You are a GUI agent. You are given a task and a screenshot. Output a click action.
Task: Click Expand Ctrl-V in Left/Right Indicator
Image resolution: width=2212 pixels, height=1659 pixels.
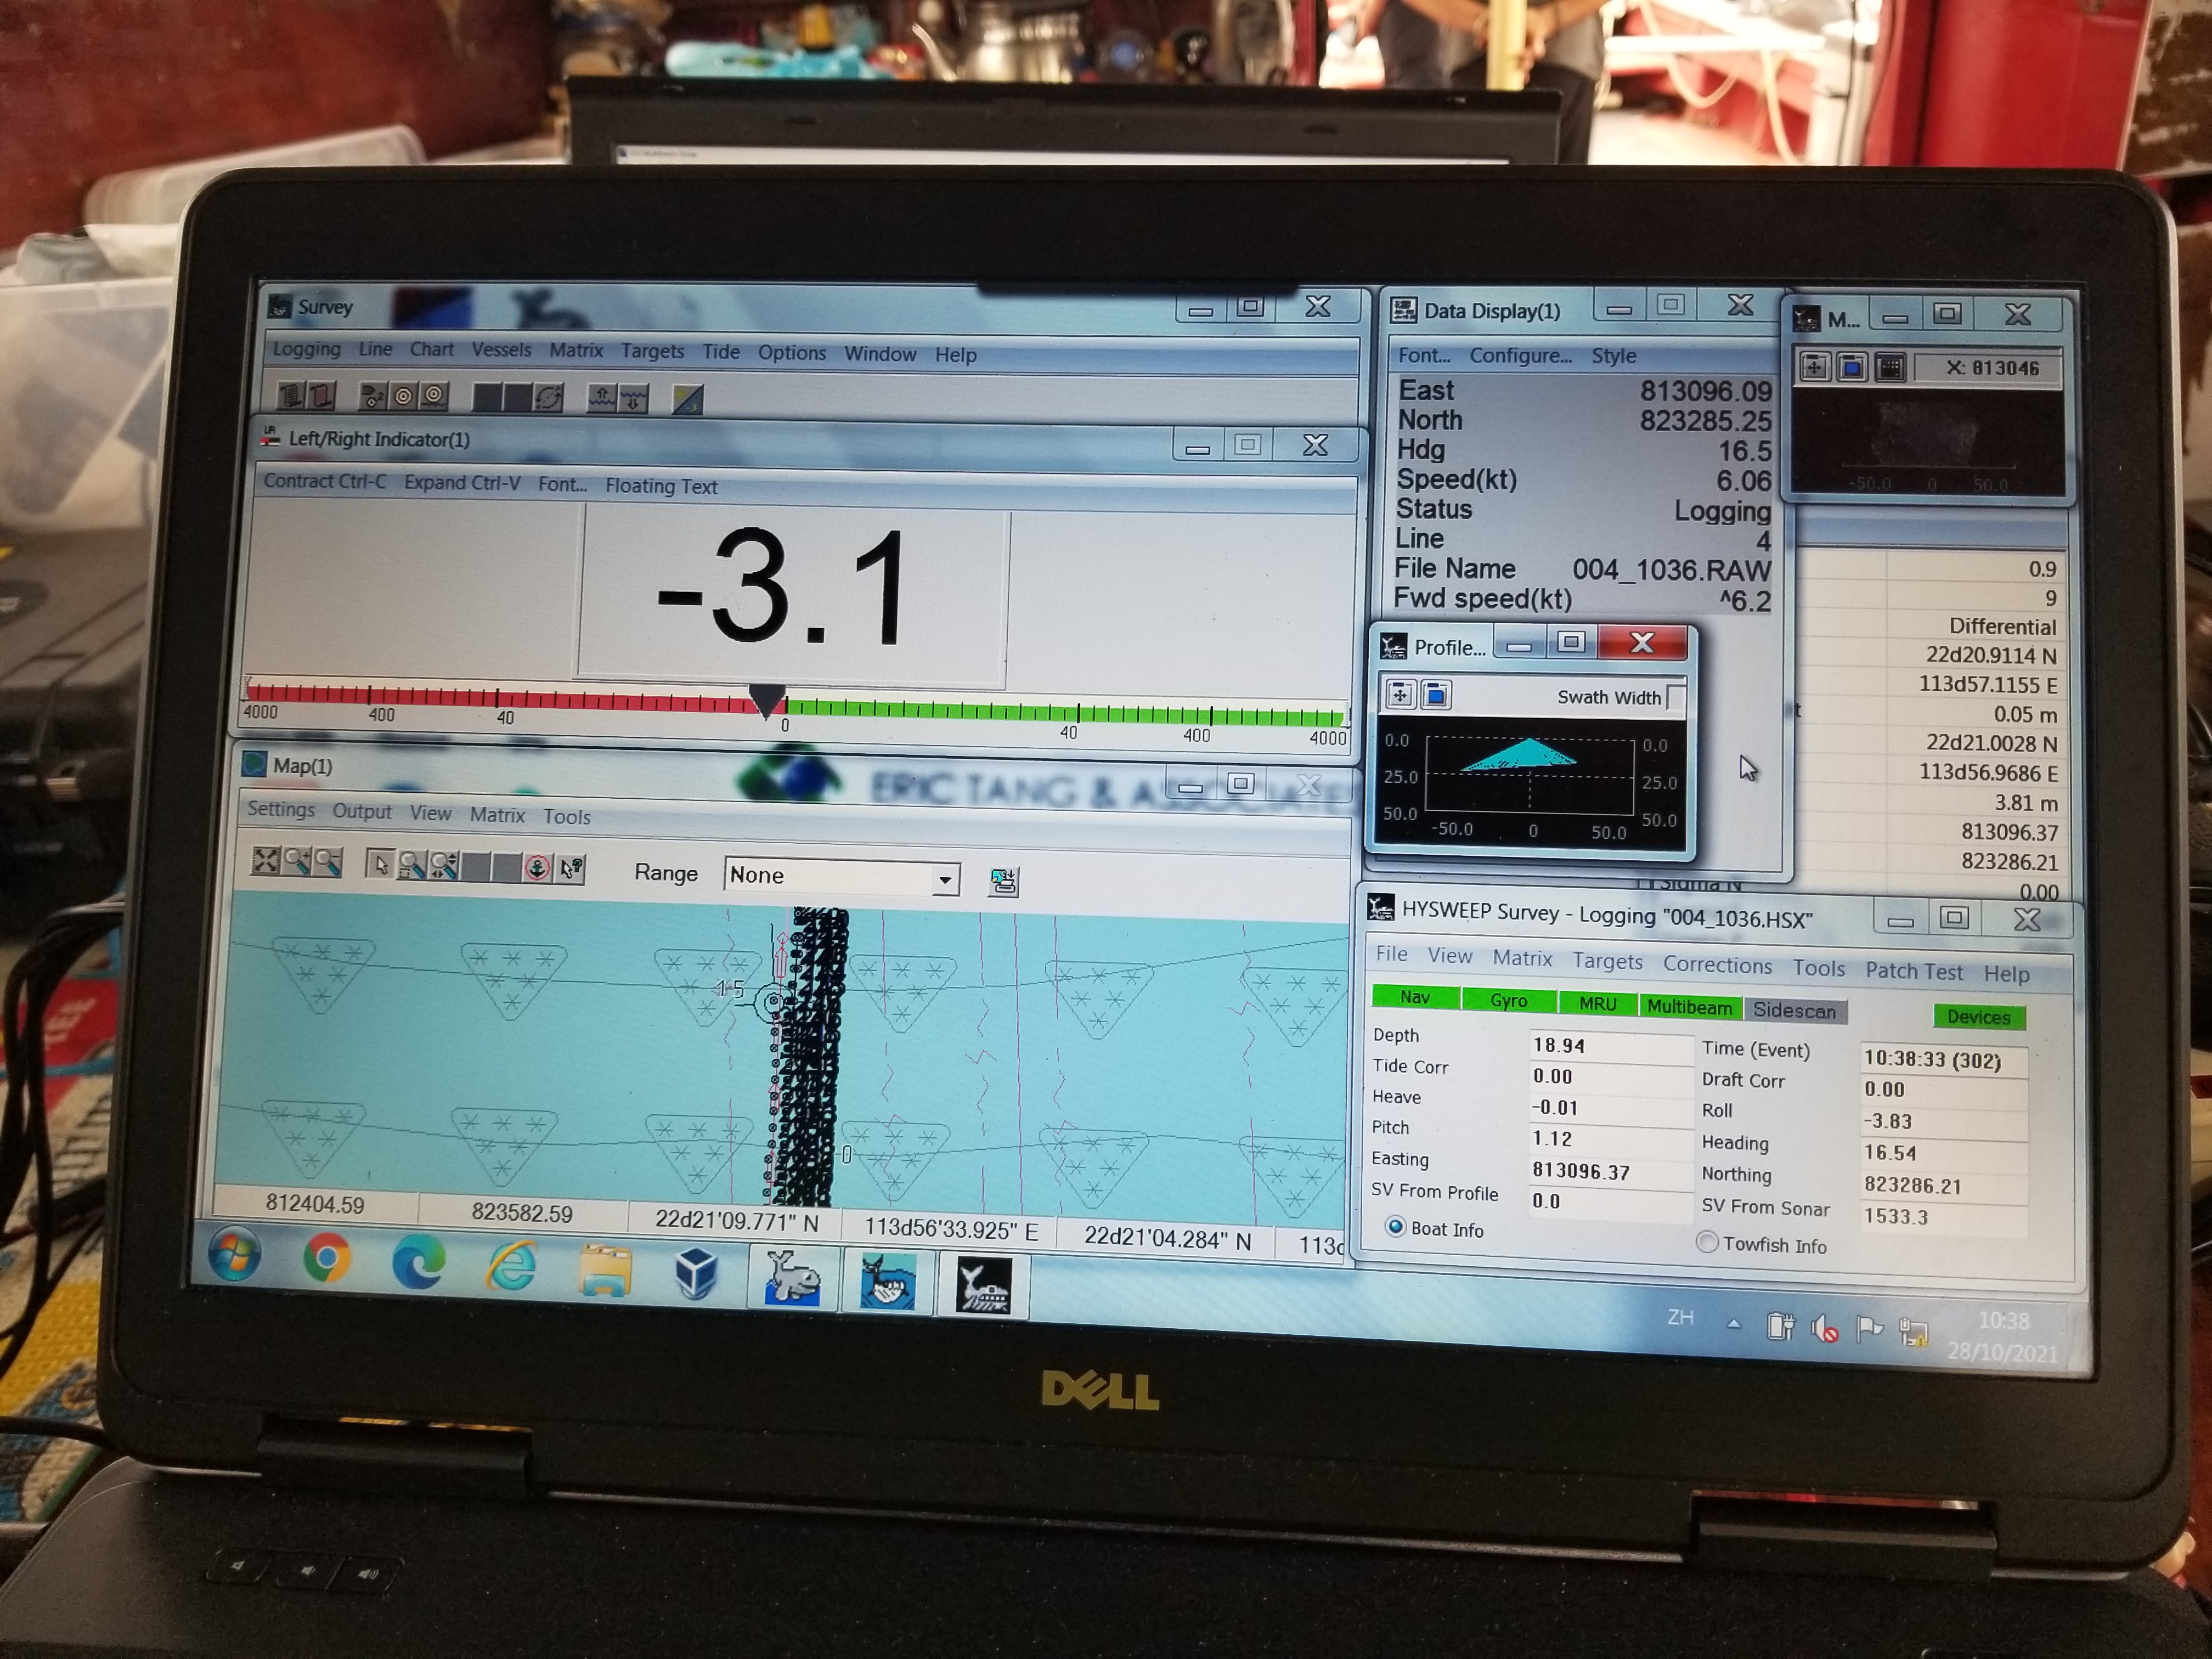462,483
